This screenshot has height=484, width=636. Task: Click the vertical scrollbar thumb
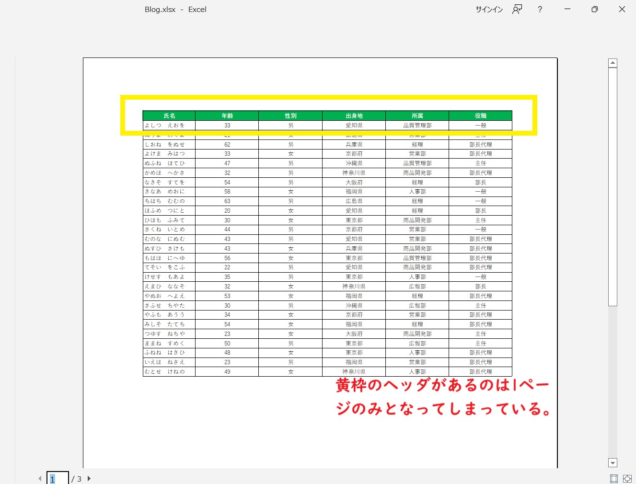(613, 187)
